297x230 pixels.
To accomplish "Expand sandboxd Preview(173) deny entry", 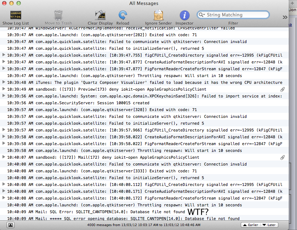I will (4, 88).
